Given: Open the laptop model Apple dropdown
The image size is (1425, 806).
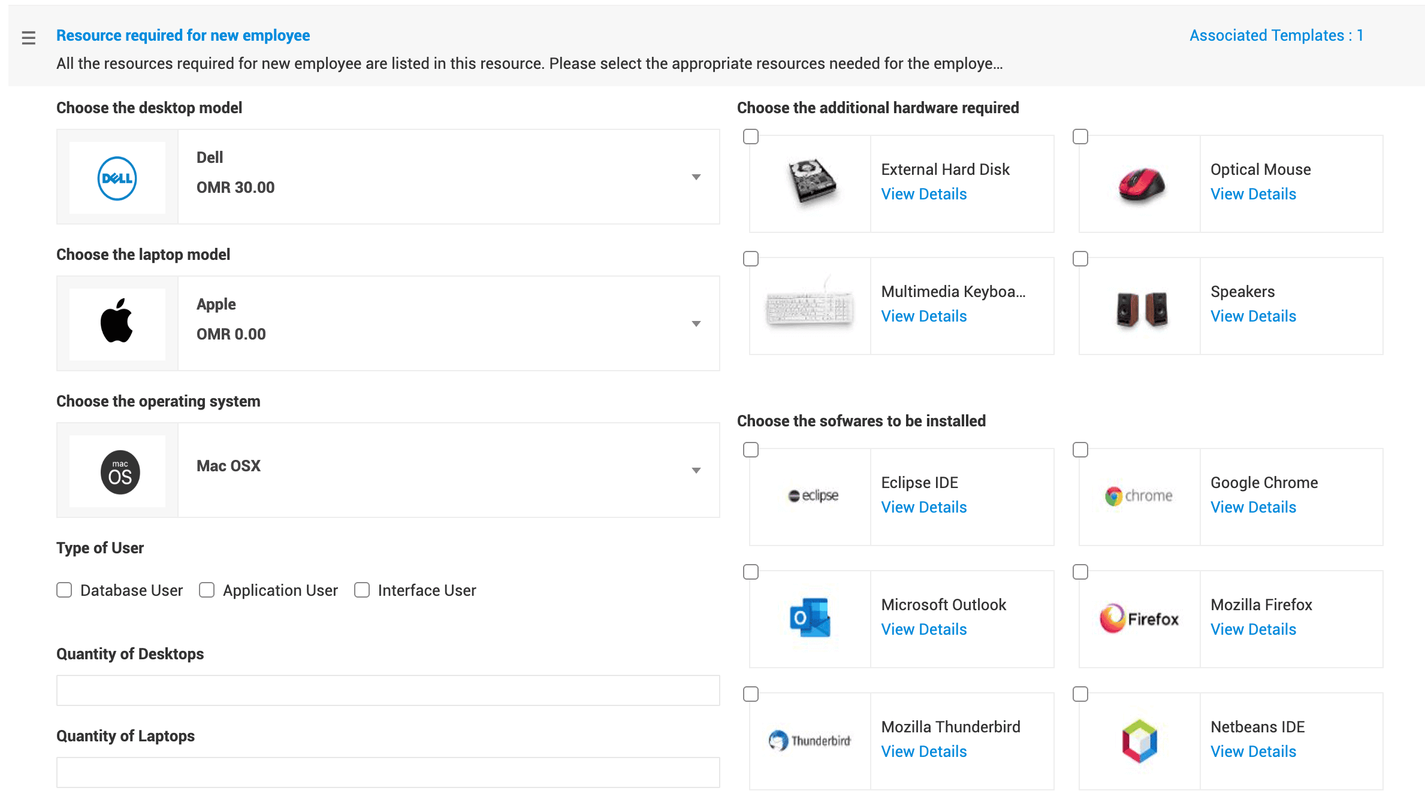Looking at the screenshot, I should coord(696,324).
